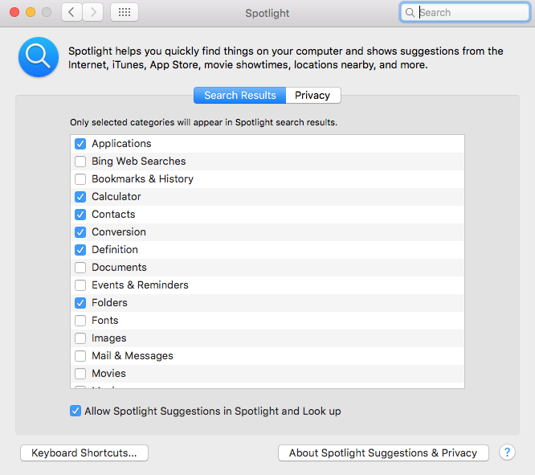Image resolution: width=535 pixels, height=475 pixels.
Task: Click the Images row label
Action: tap(108, 338)
